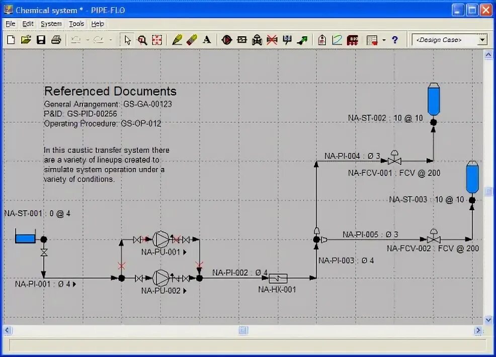The height and width of the screenshot is (357, 496).
Task: Select the NA-HX-001 heat exchanger symbol
Action: pos(278,278)
